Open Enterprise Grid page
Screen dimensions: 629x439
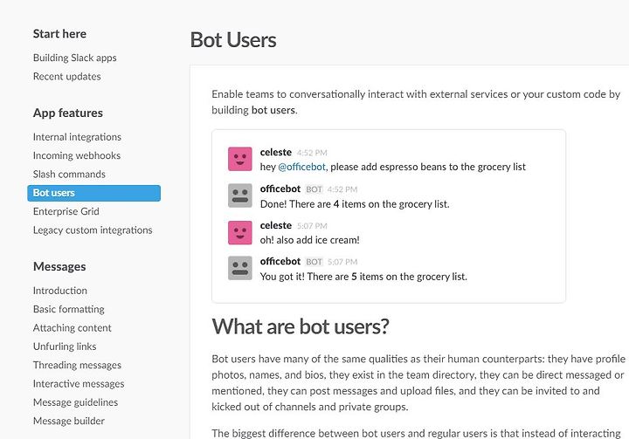(66, 211)
